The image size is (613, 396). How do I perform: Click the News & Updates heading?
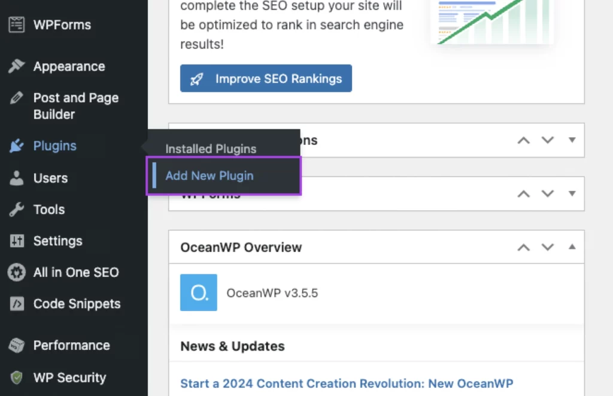(233, 346)
